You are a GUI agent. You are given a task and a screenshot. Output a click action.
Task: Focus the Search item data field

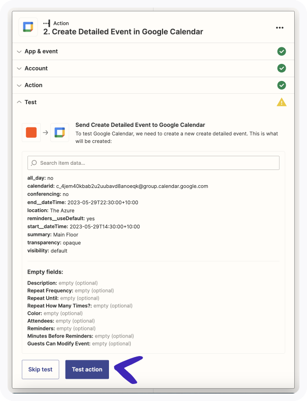(x=153, y=163)
